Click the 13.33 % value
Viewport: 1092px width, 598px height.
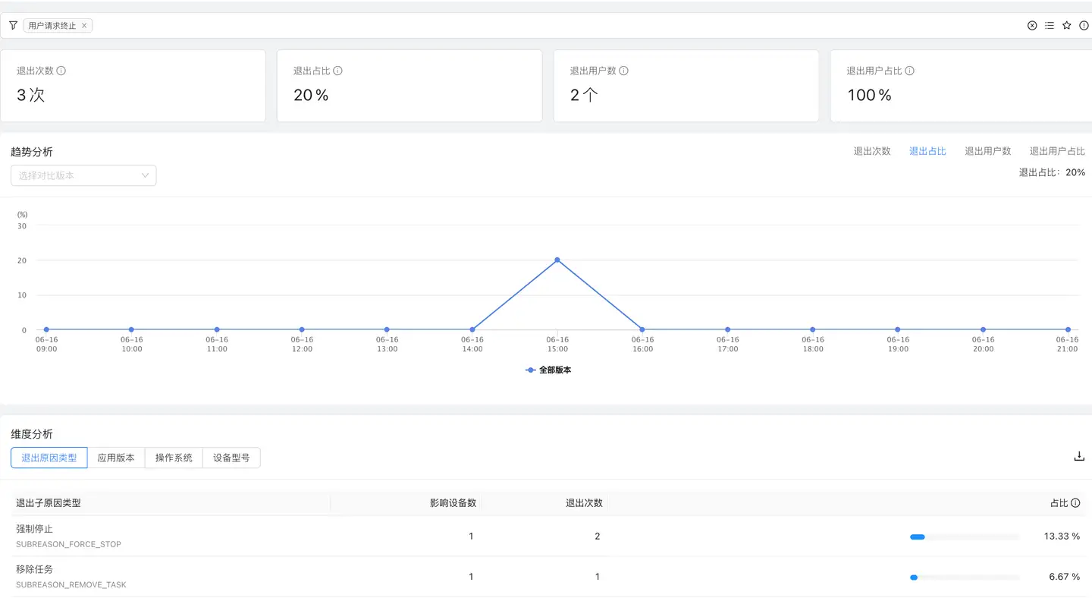(x=1062, y=537)
